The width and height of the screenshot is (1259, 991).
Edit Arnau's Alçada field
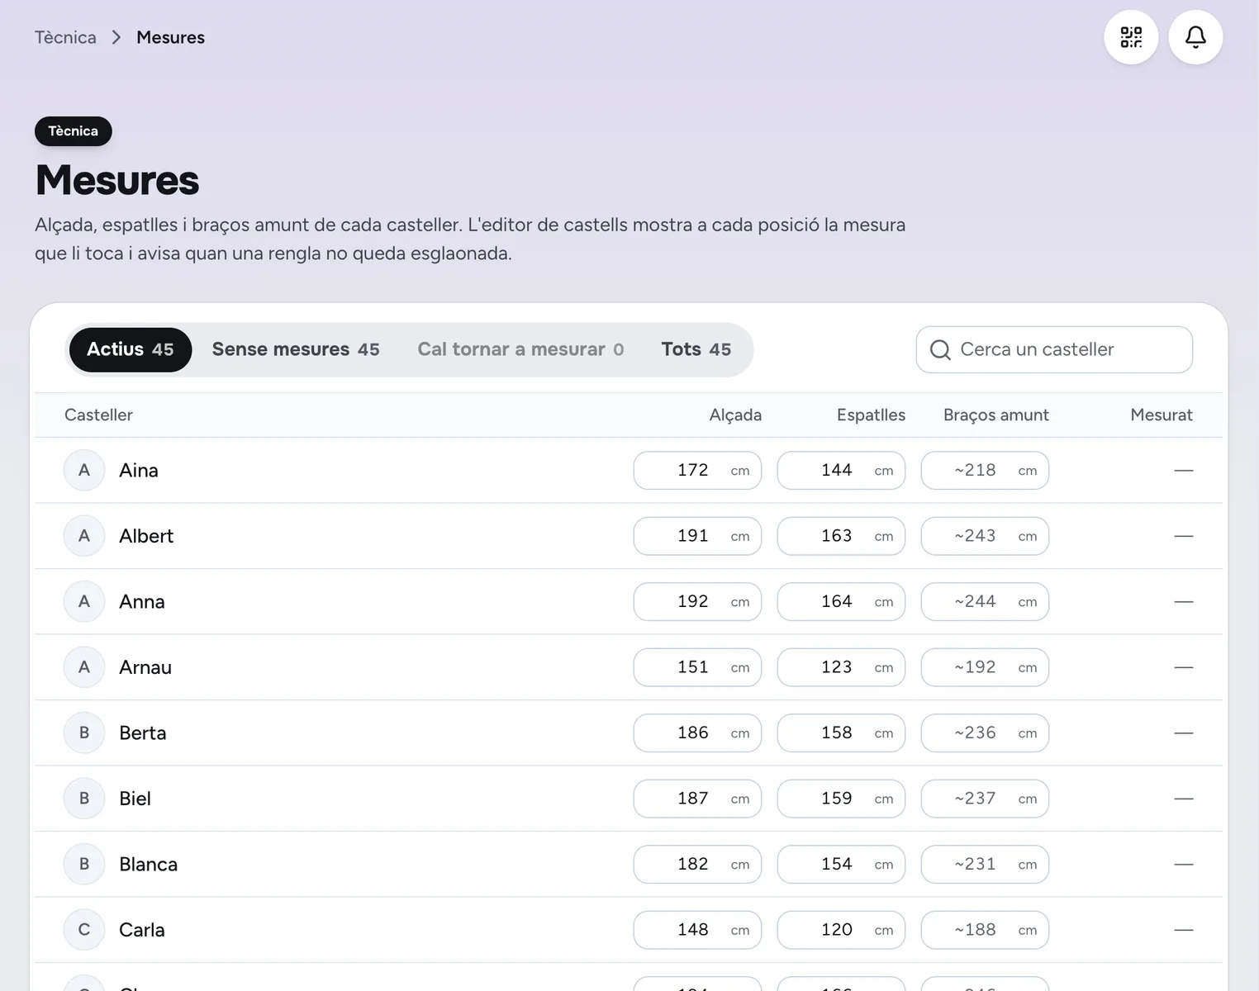(697, 667)
